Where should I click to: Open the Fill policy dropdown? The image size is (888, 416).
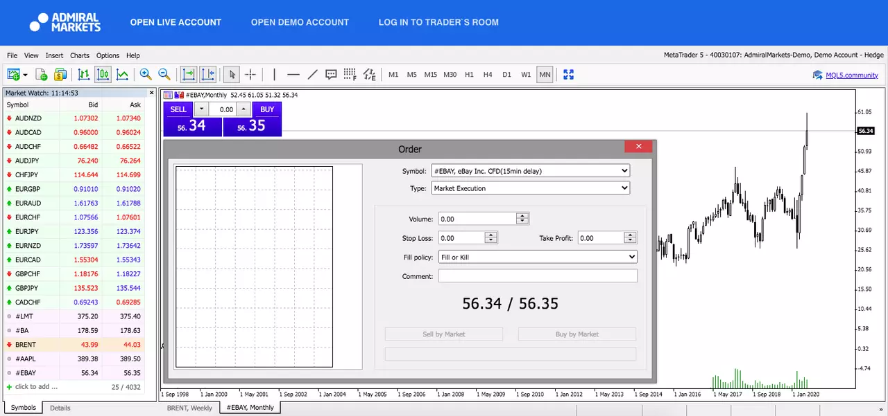[538, 257]
